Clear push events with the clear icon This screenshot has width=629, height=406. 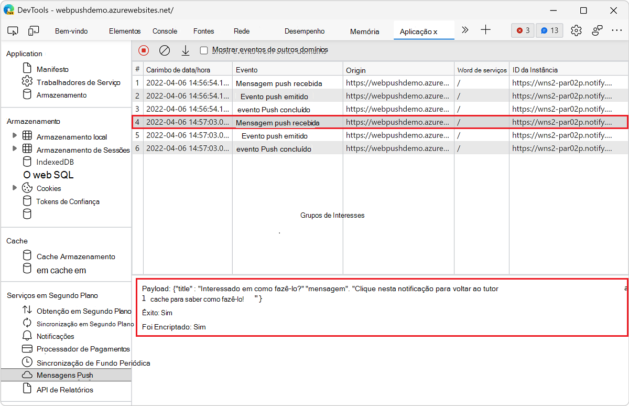pyautogui.click(x=165, y=50)
